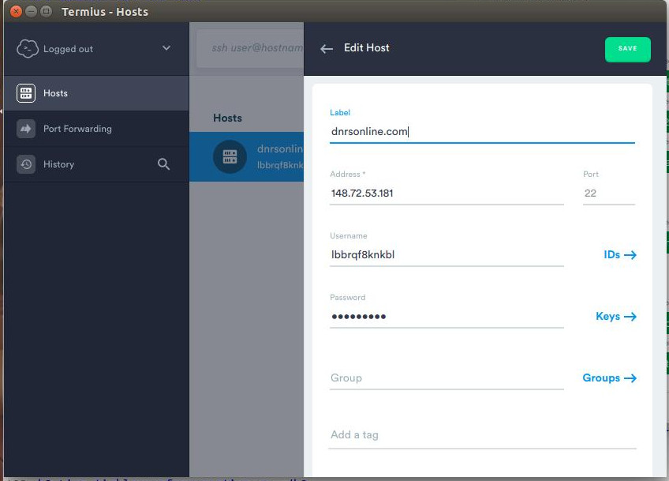Click the Port Forwarding arrow icon

26,129
